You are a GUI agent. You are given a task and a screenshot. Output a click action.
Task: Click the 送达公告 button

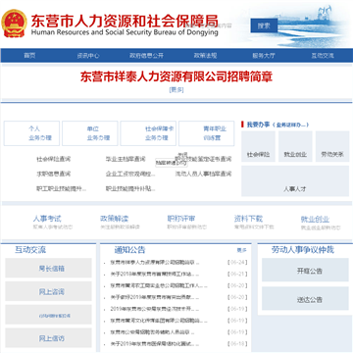pos(305,298)
